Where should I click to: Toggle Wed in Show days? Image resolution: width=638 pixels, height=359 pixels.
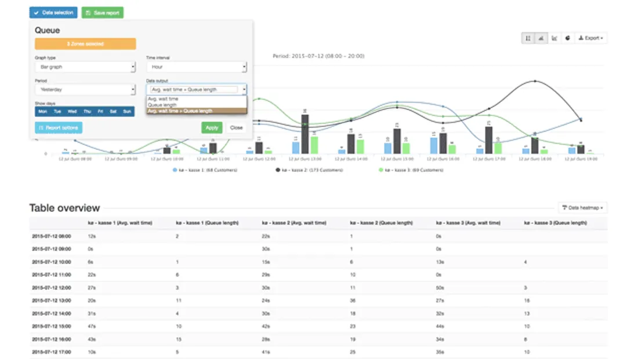tap(72, 111)
